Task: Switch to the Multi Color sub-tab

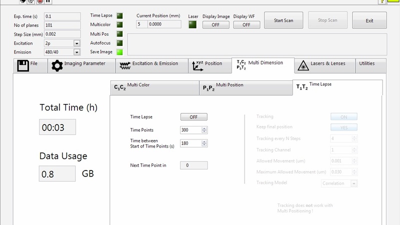Action: pos(154,87)
